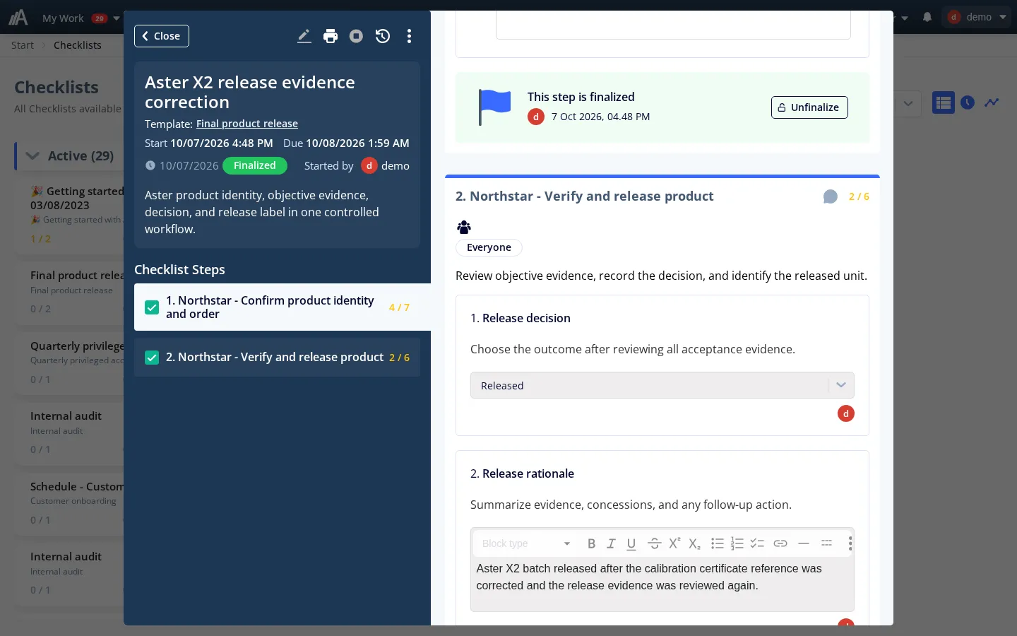Toggle checkbox for step 1 Confirm product identity
1017x636 pixels.
(x=152, y=307)
